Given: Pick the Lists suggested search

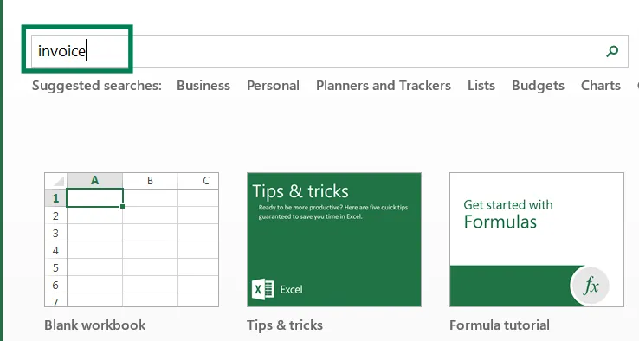Looking at the screenshot, I should [481, 86].
